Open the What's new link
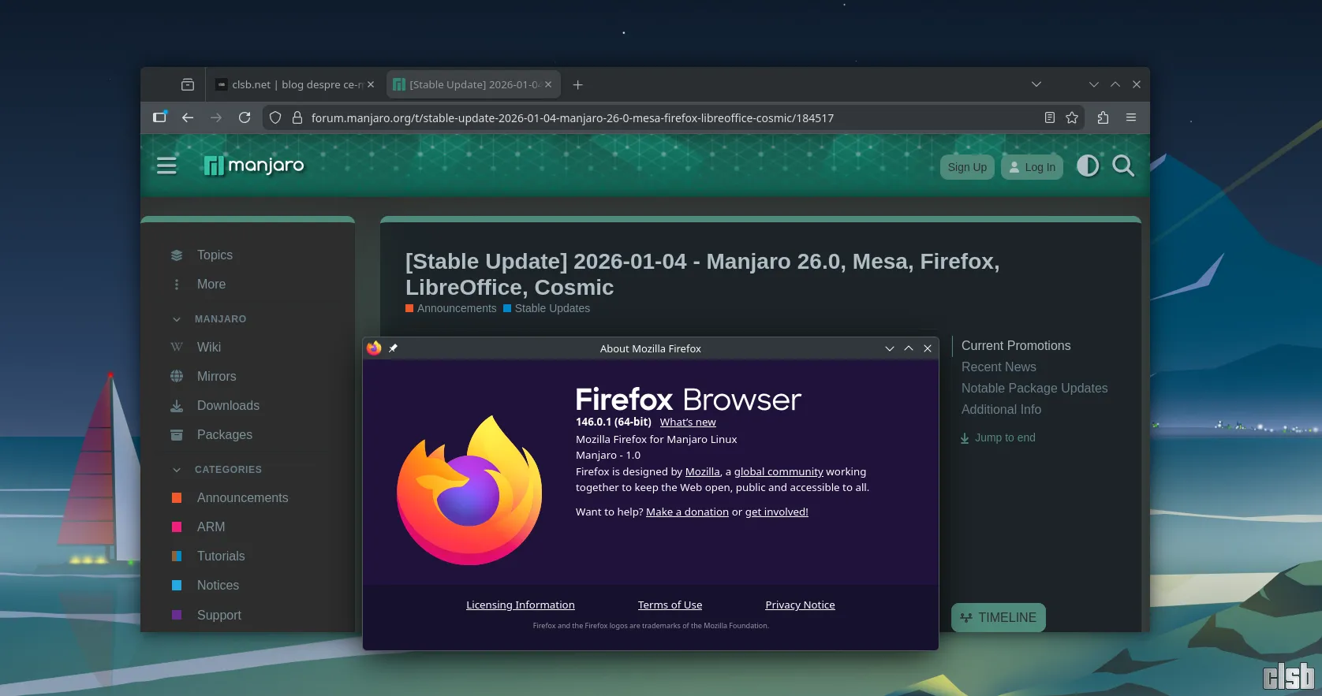This screenshot has height=696, width=1322. tap(688, 422)
